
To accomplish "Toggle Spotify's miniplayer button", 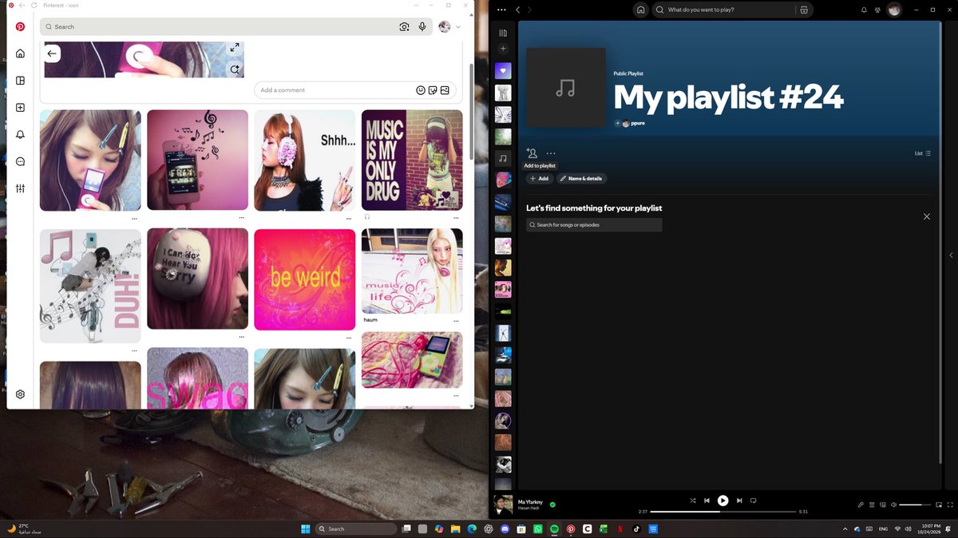I will (x=939, y=504).
